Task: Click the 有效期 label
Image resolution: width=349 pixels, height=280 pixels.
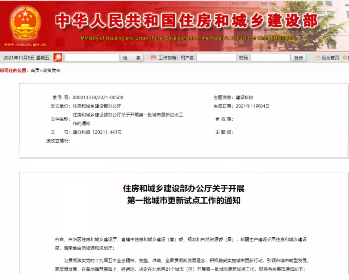Action: 224,119
